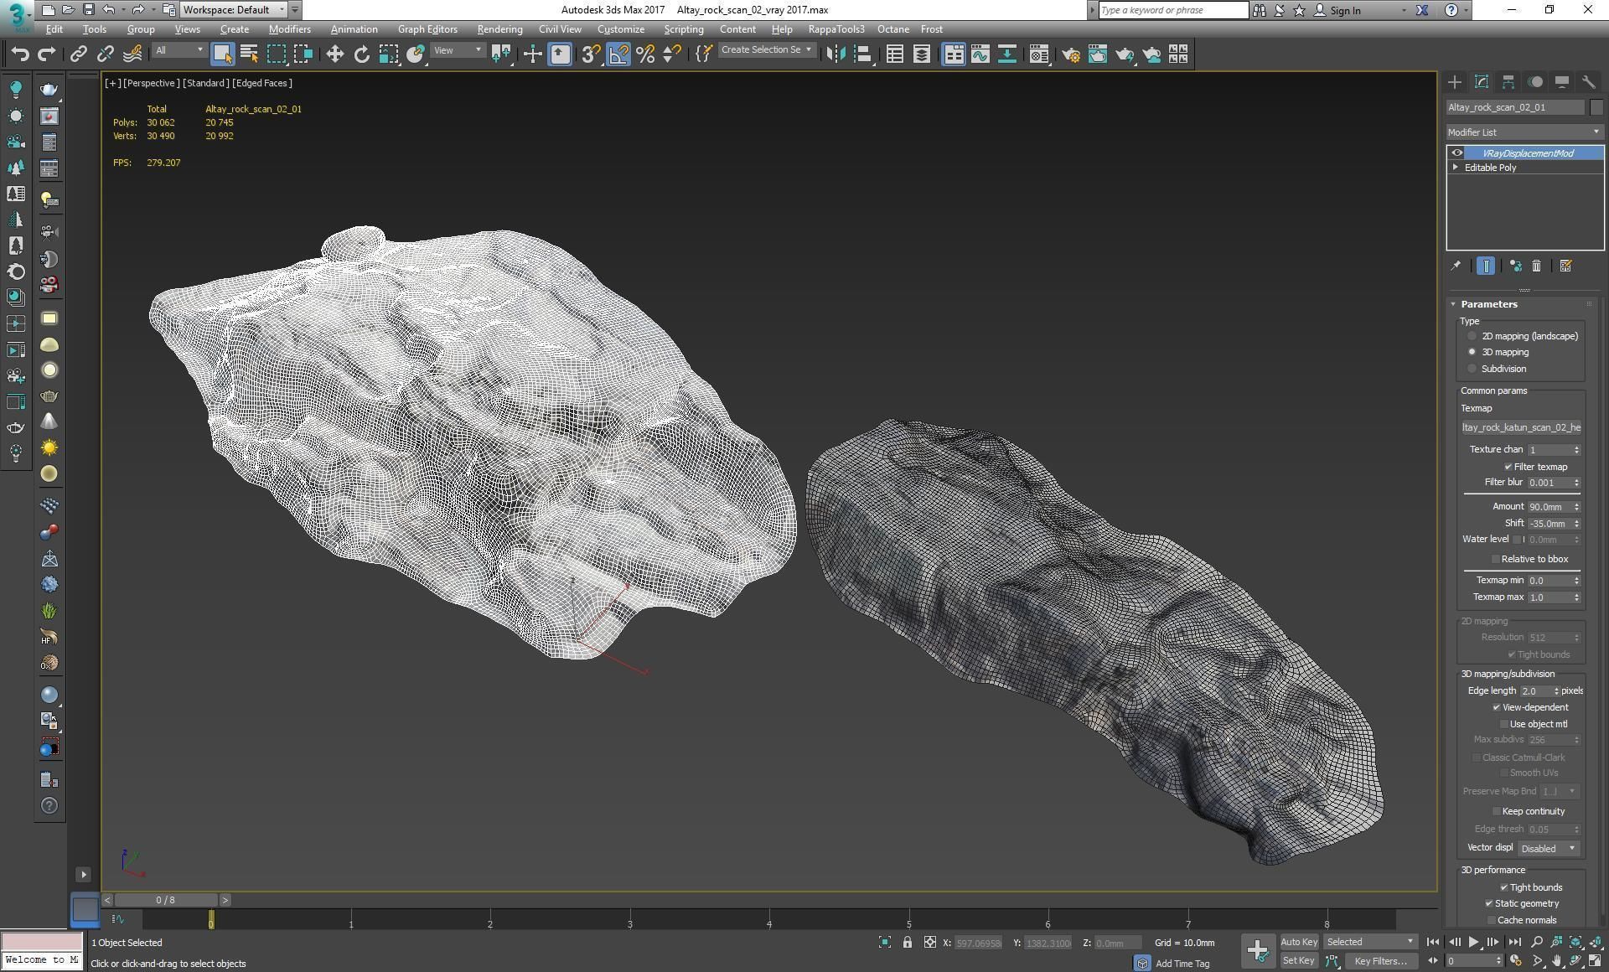
Task: Enable Use object mtl checkbox
Action: pyautogui.click(x=1503, y=724)
